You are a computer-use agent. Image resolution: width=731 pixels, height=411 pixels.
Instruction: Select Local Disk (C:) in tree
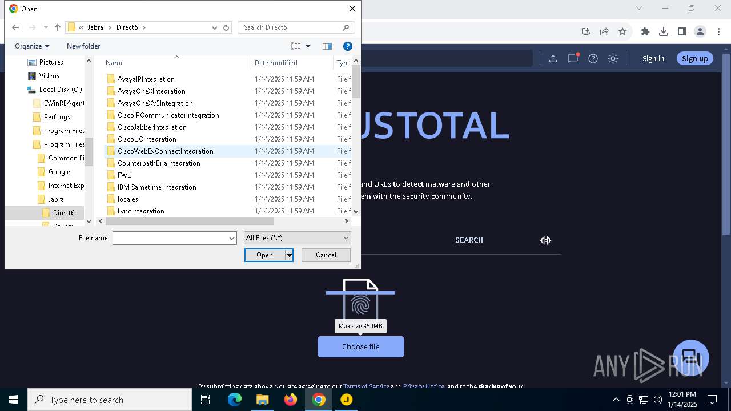[x=61, y=90]
